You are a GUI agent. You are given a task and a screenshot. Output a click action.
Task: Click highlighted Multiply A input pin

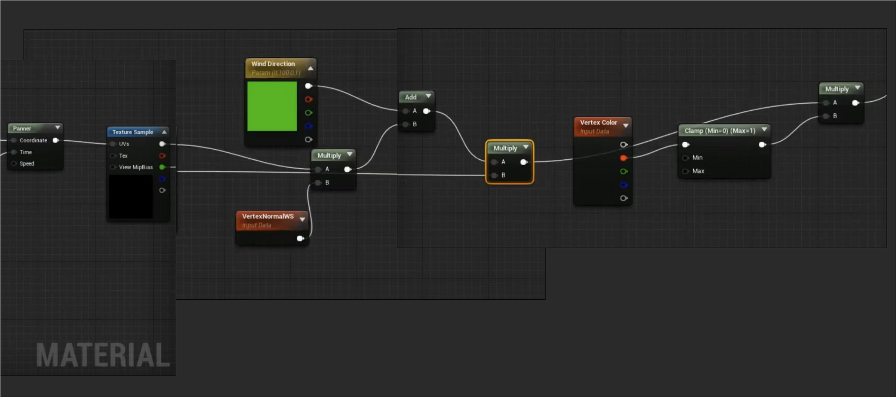click(x=494, y=162)
